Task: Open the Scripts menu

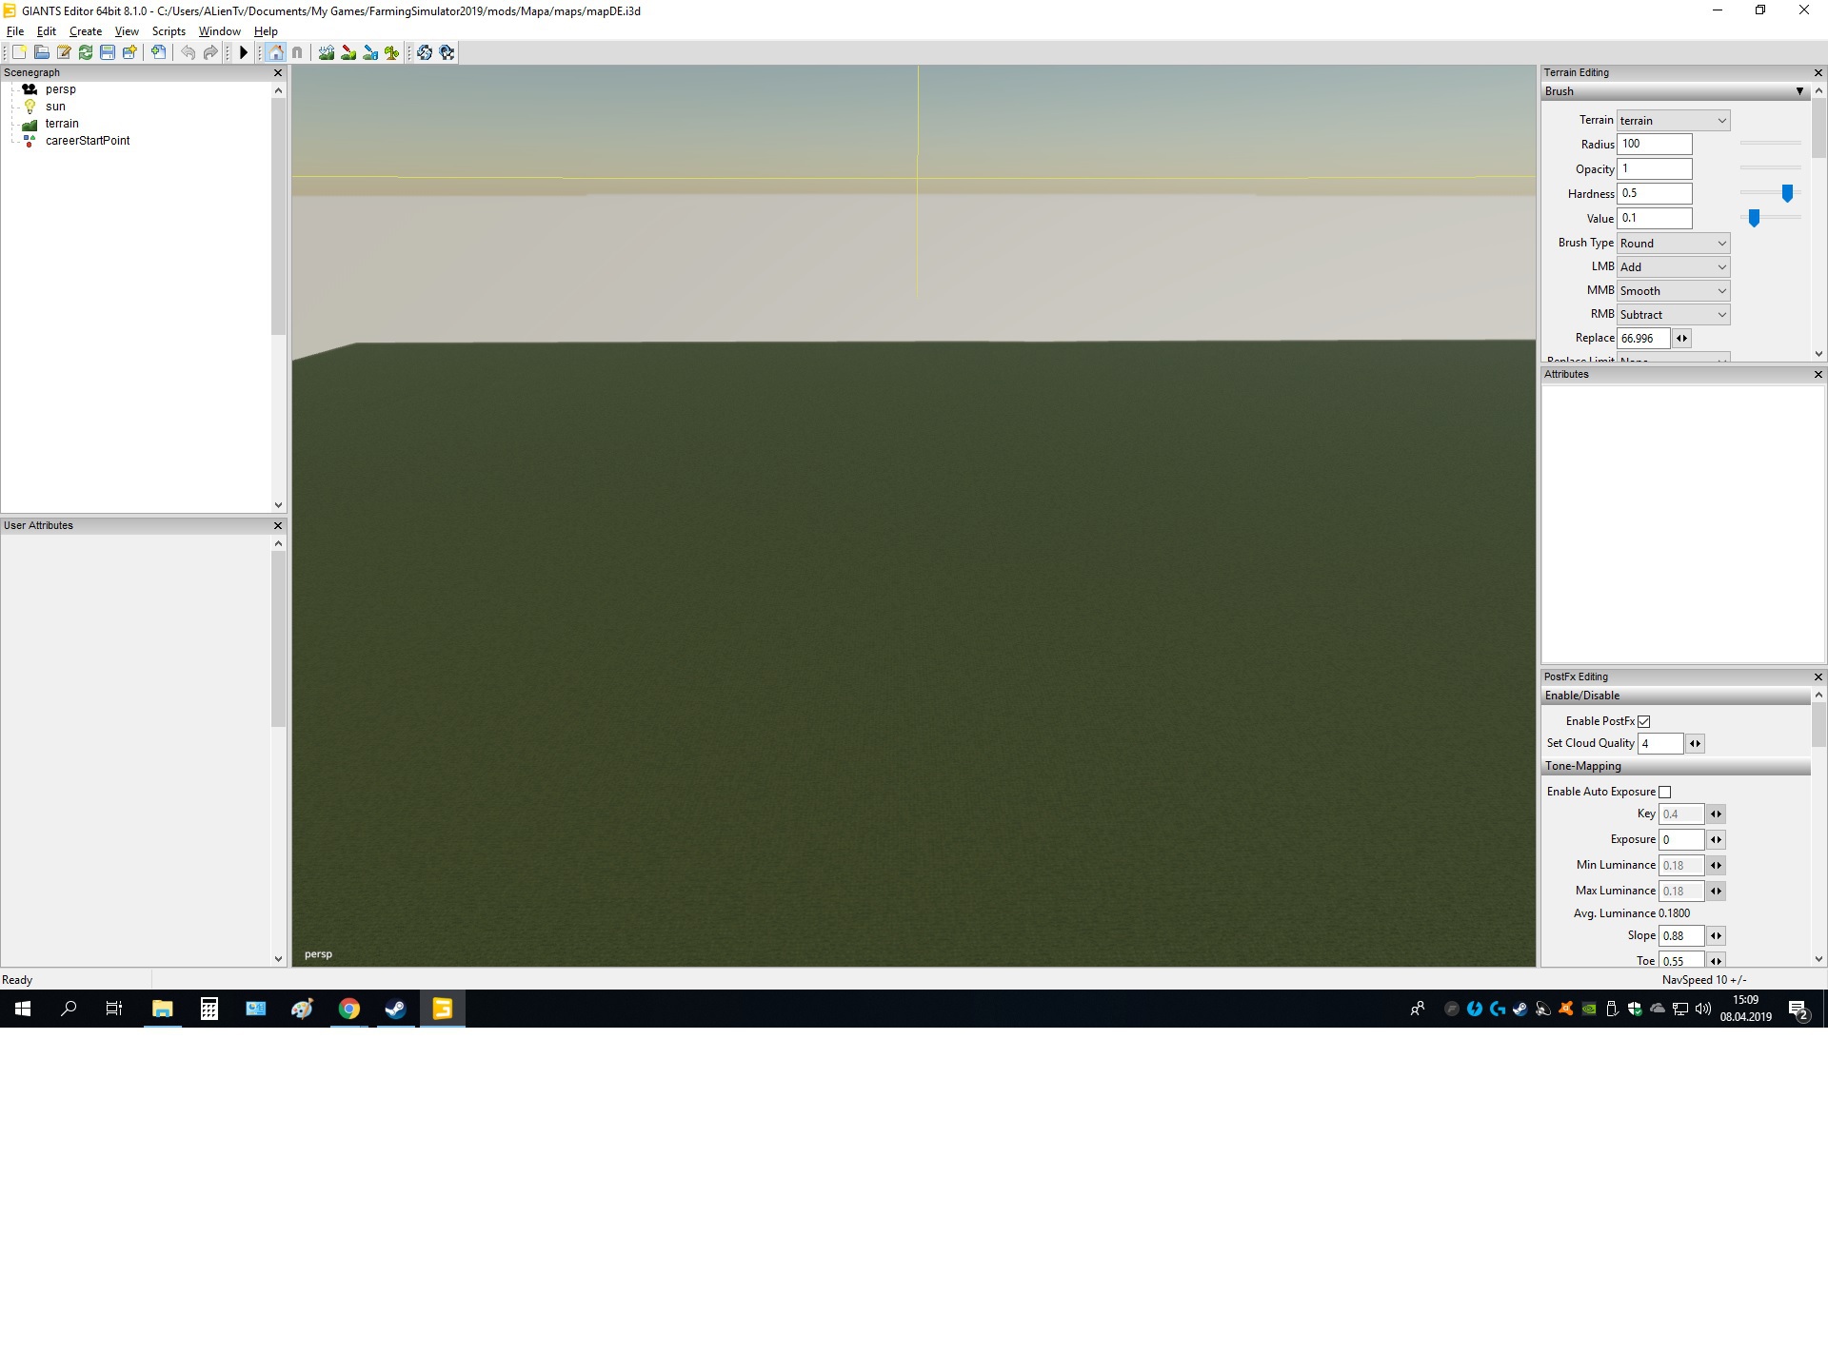Action: [x=169, y=31]
